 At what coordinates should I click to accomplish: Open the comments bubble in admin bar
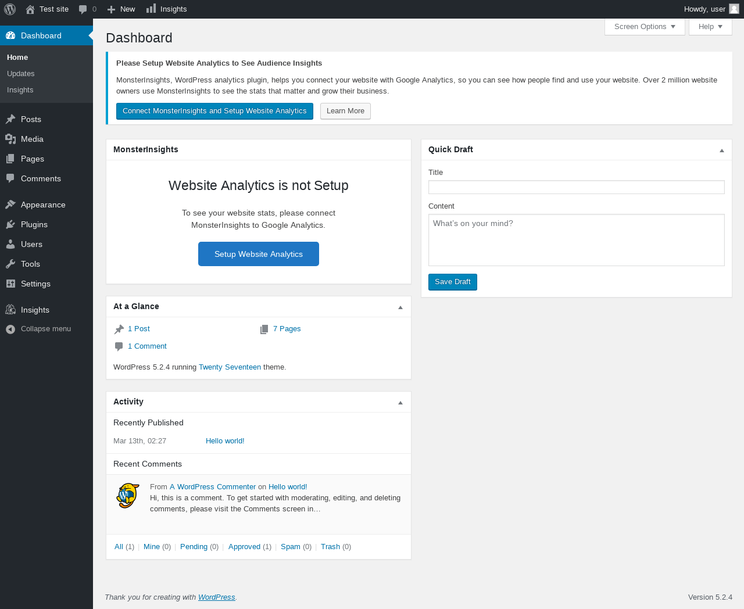click(83, 9)
